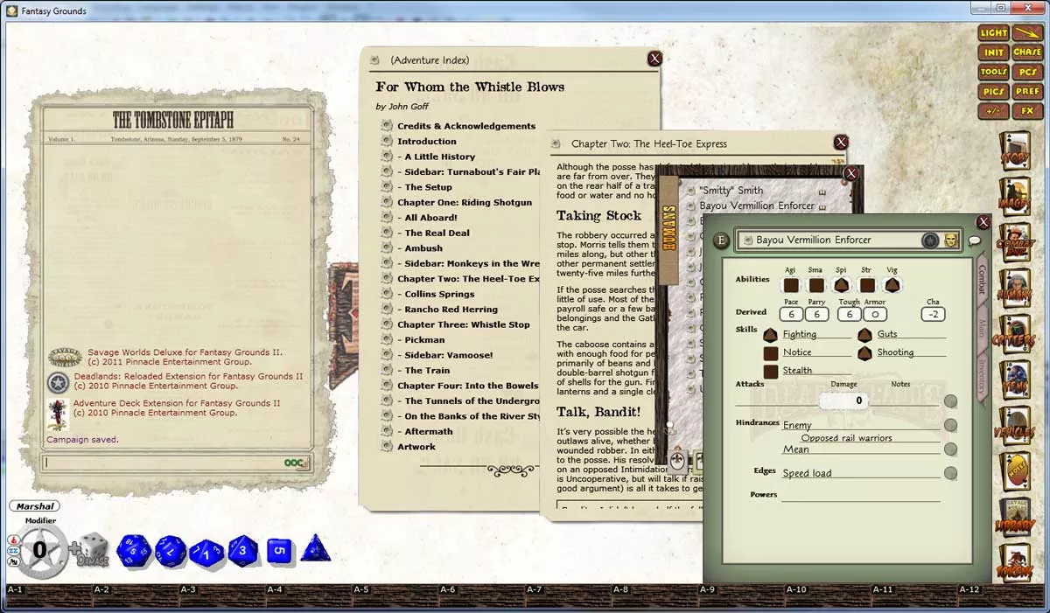Click the Shooting skill die icon
1050x613 pixels.
(864, 352)
